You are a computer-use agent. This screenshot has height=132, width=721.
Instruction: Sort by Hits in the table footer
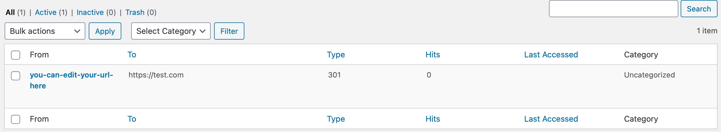pos(433,119)
